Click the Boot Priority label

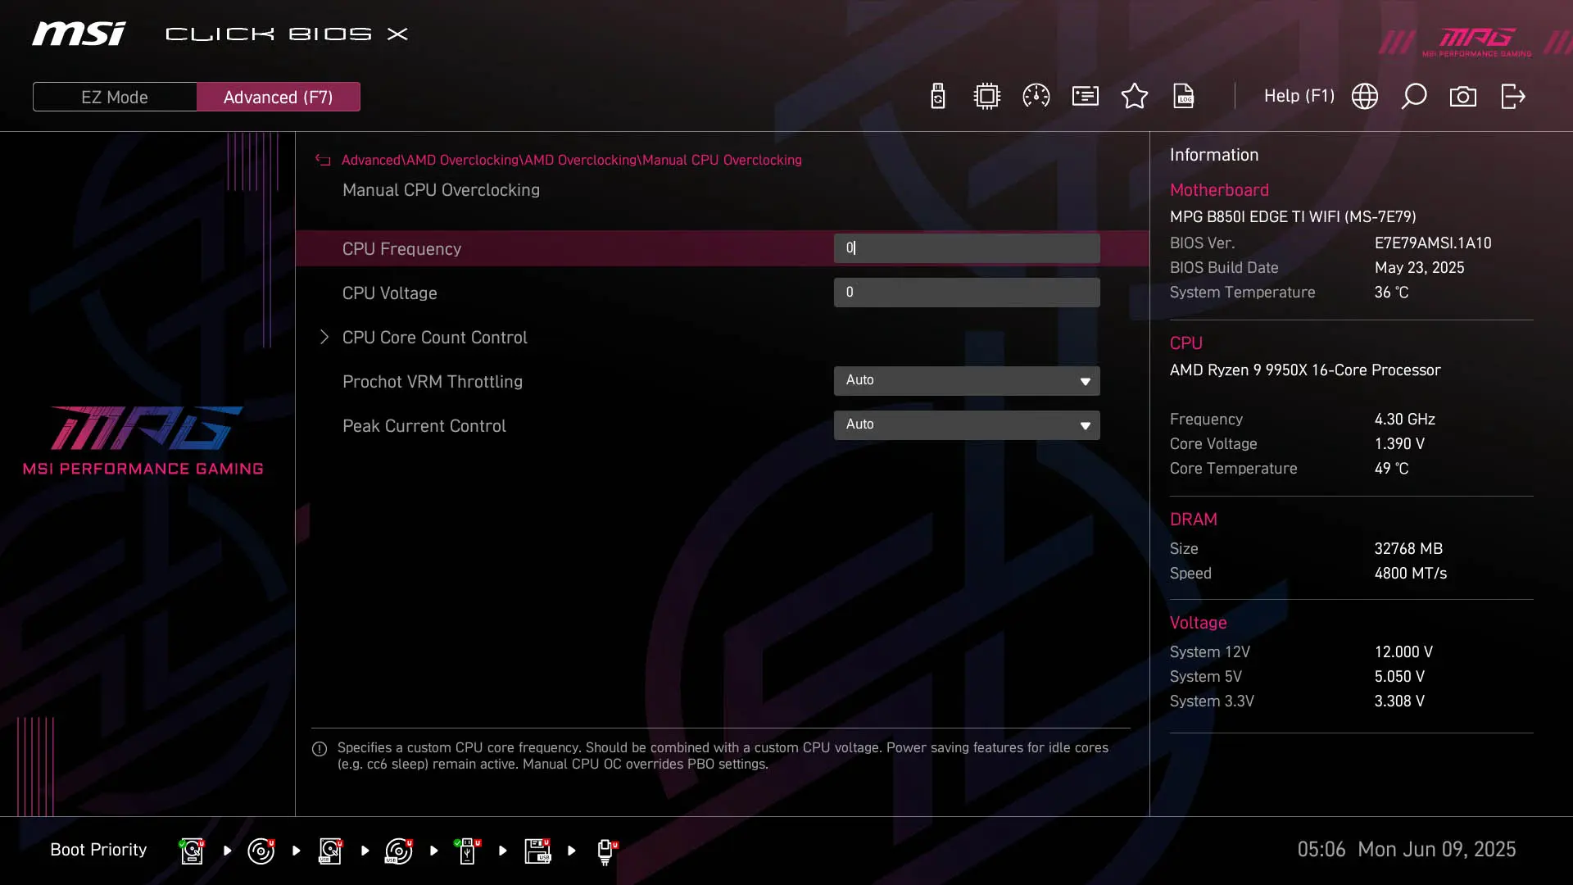98,850
